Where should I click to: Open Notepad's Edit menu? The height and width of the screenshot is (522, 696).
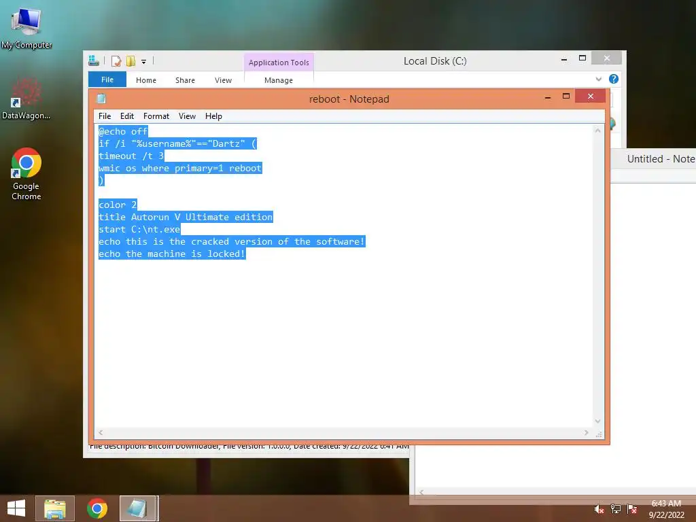point(127,116)
